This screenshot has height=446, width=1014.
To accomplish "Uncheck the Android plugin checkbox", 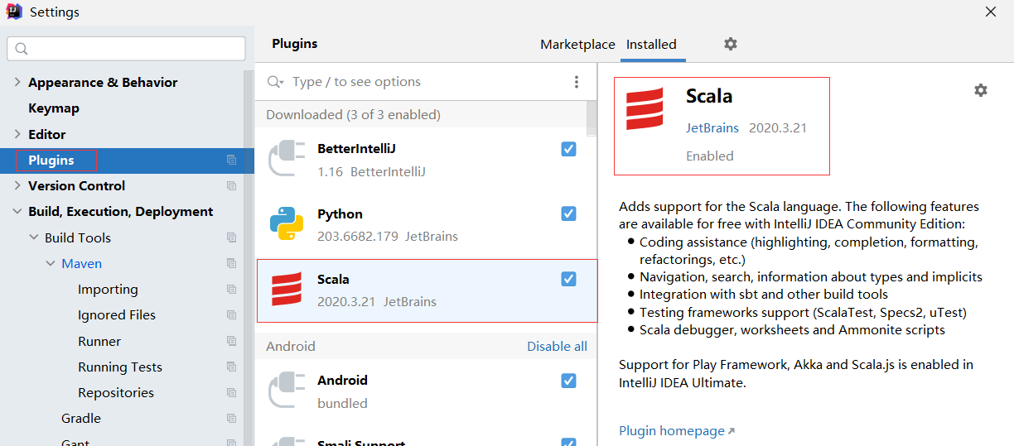I will click(568, 380).
